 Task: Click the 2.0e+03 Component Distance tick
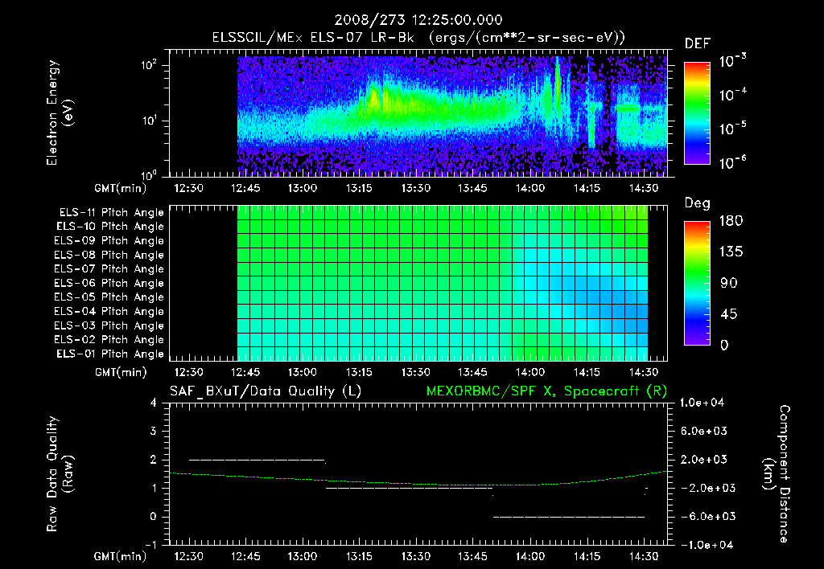click(704, 459)
